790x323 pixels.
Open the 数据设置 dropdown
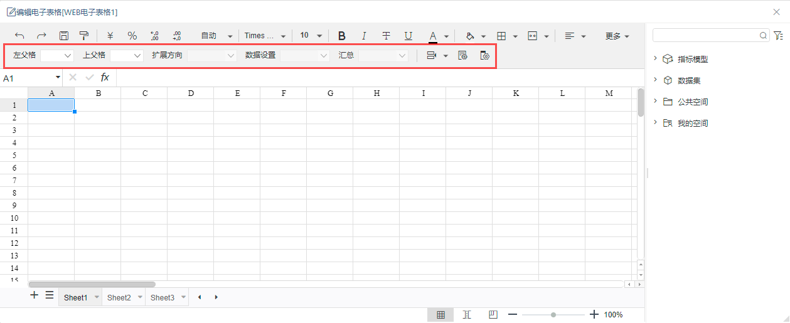pos(305,55)
